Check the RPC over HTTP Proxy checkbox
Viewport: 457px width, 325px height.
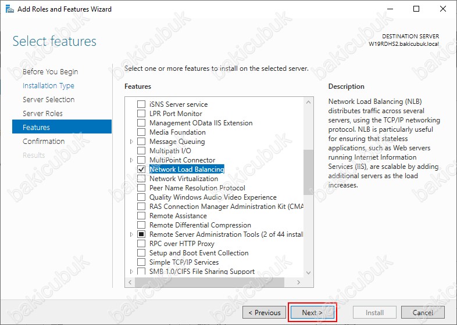coord(141,244)
